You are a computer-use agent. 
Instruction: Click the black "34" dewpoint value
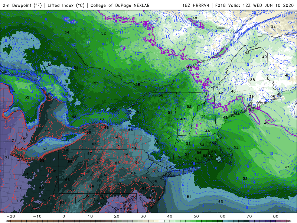tap(273, 27)
